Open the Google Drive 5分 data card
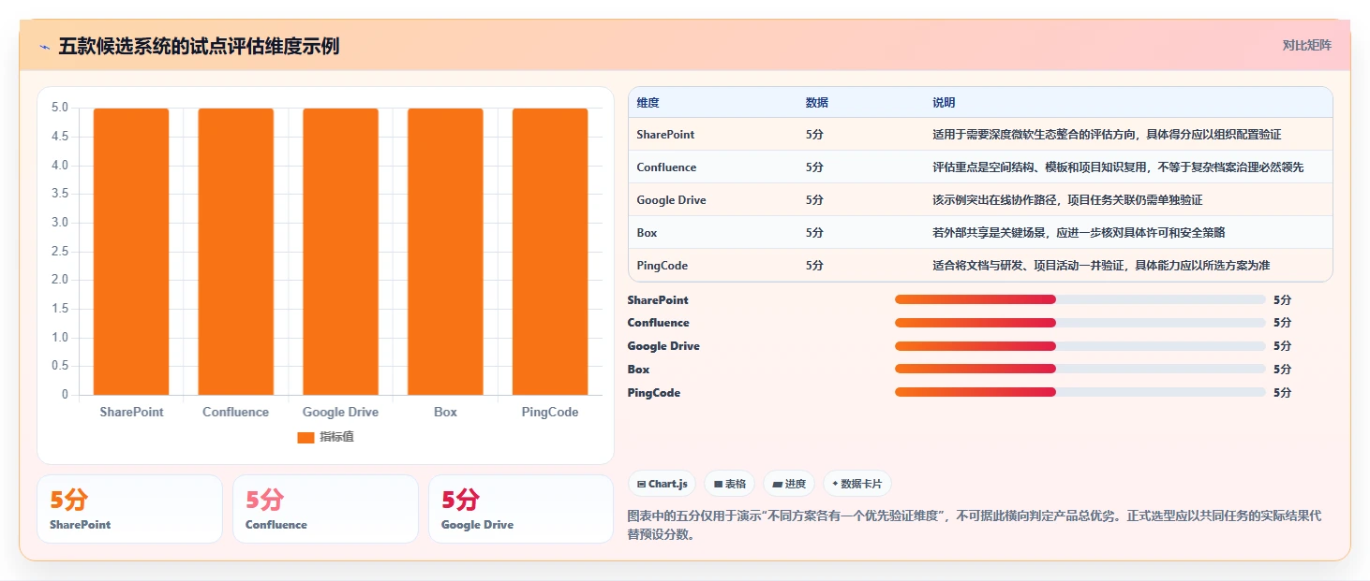Image resolution: width=1370 pixels, height=581 pixels. (521, 509)
